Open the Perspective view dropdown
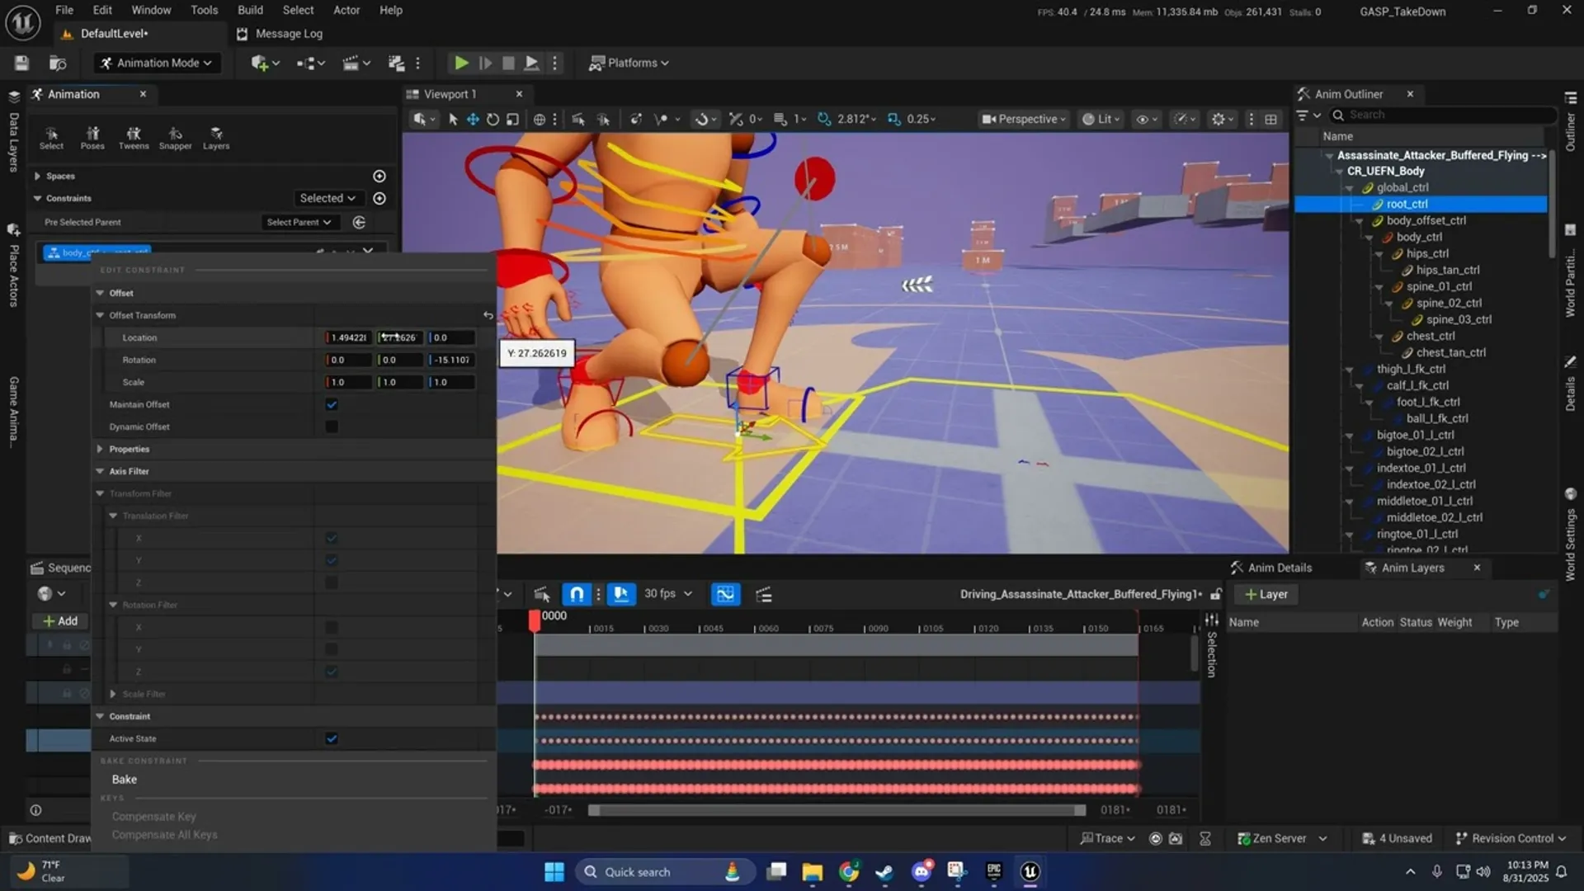 (x=1024, y=119)
